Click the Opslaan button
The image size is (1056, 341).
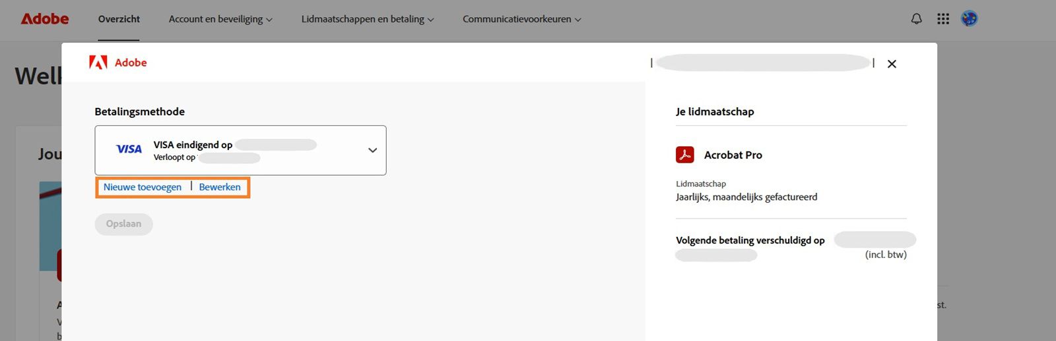tap(123, 224)
